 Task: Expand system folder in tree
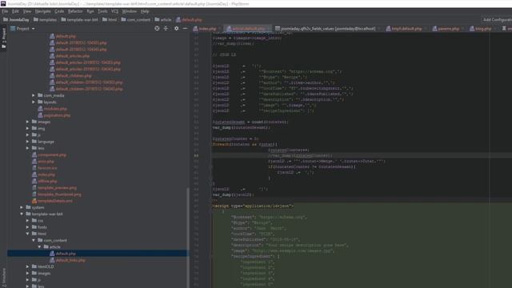(22, 207)
